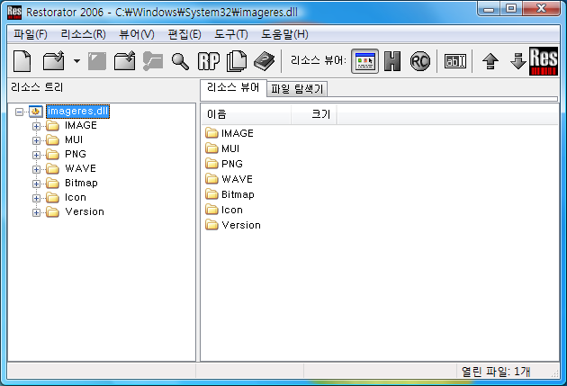The image size is (567, 386).
Task: Select WAVE folder in resource tree
Action: (80, 169)
